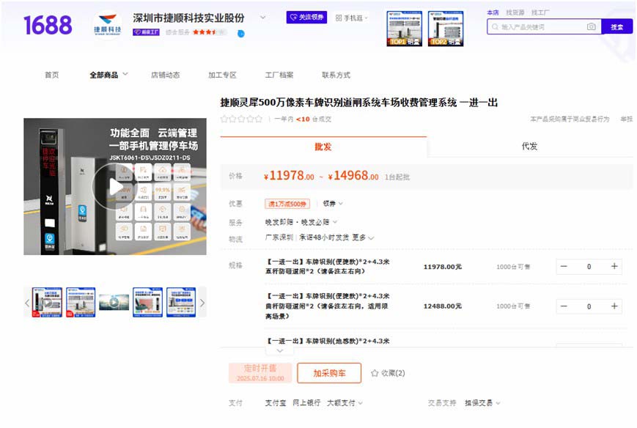Open the 工厂档案 navigation item
Screen dimensions: 637x428
(x=279, y=75)
